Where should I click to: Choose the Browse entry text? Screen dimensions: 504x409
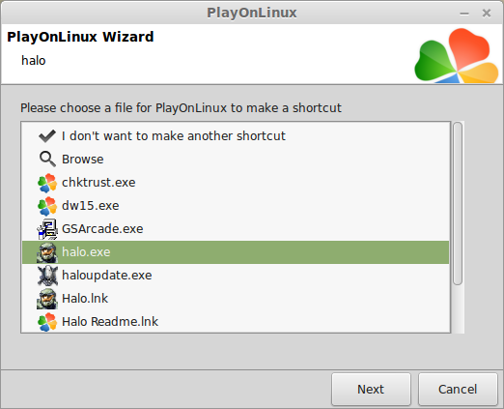(83, 160)
